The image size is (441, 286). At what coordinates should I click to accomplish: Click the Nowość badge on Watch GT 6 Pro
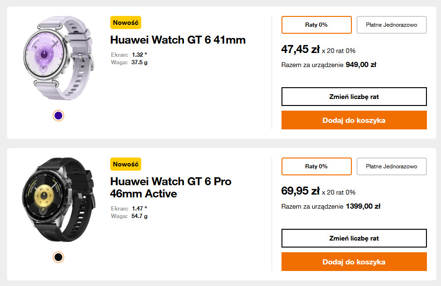[x=126, y=164]
